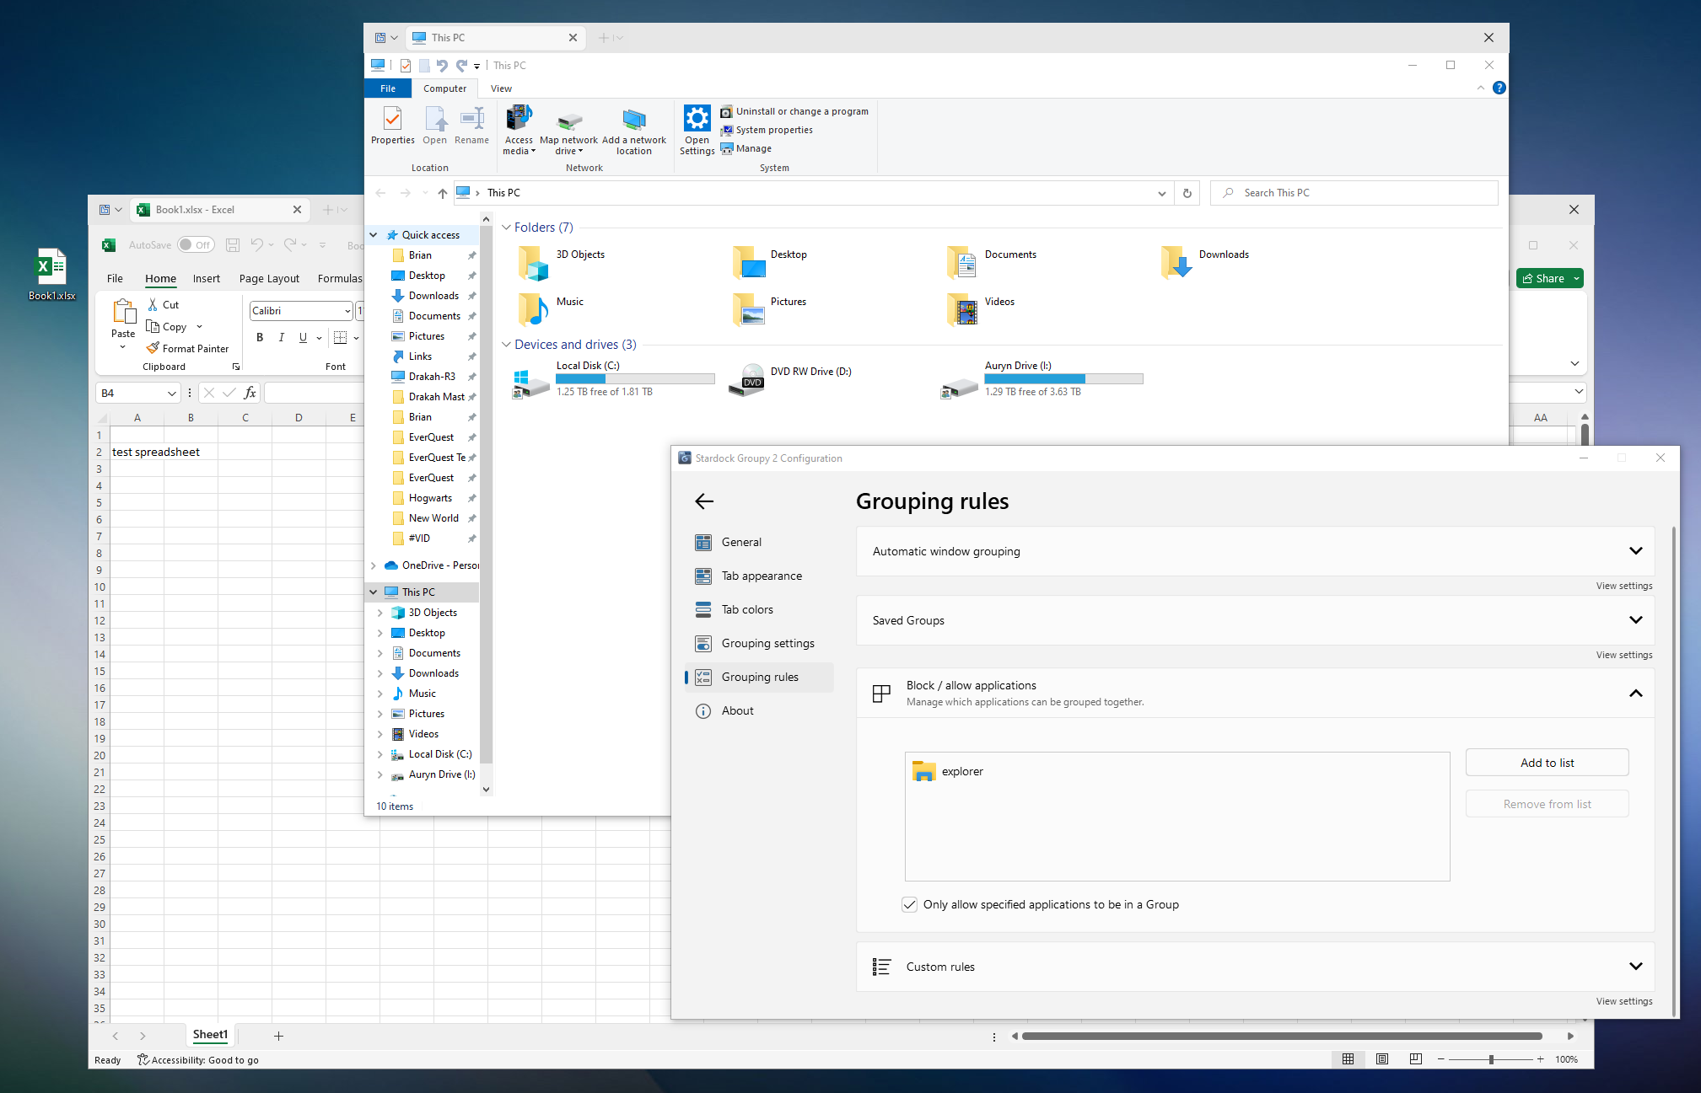The height and width of the screenshot is (1093, 1701).
Task: Switch to Page Layout view in Excel status bar
Action: pyautogui.click(x=1381, y=1059)
